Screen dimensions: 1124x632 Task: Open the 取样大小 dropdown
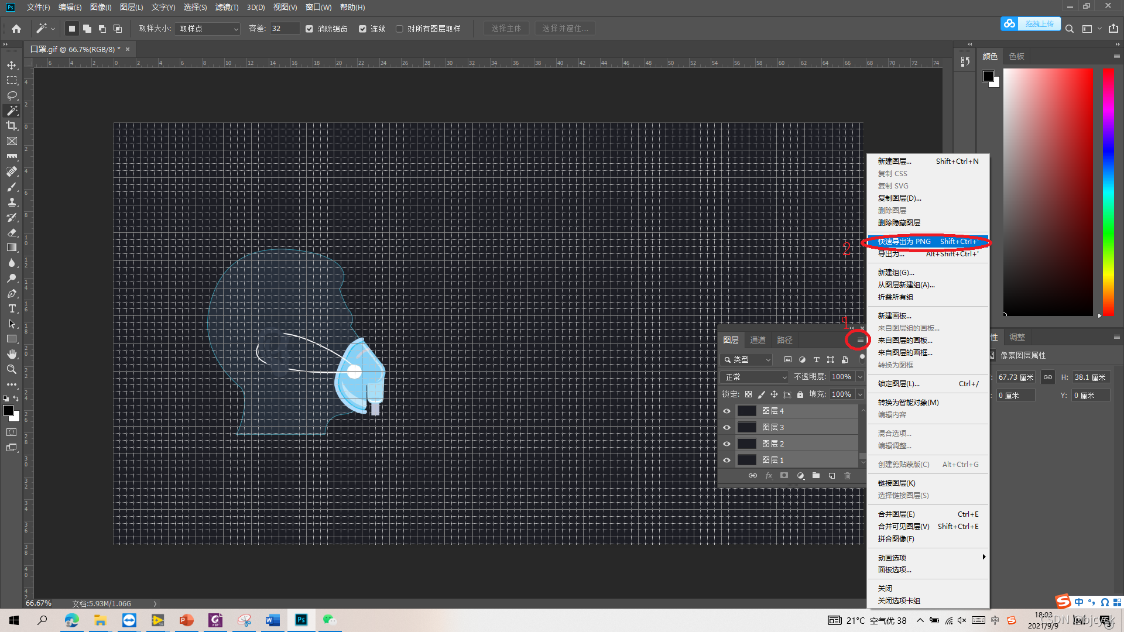coord(208,29)
